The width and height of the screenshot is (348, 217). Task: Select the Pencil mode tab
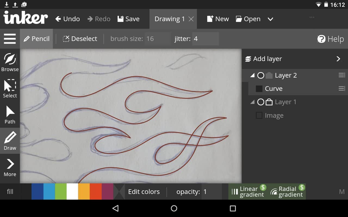(x=36, y=39)
